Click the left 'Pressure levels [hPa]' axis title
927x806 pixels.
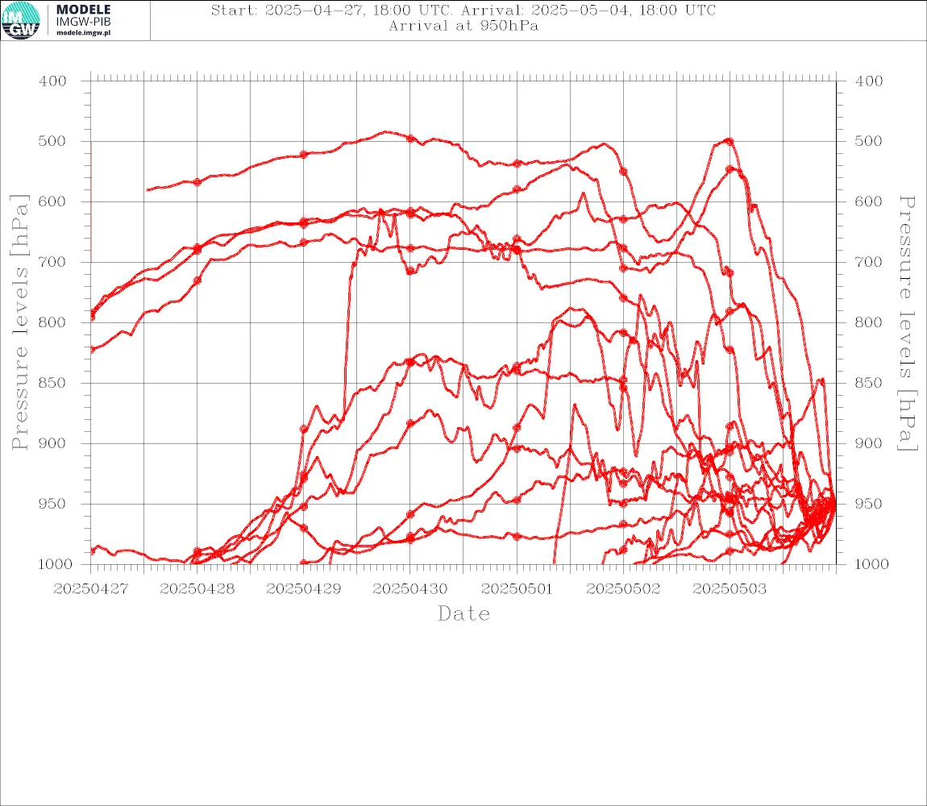[19, 322]
